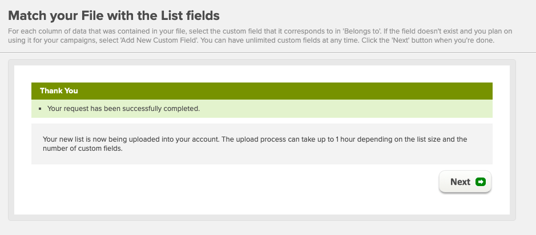Click the upload process notice paragraph
536x235 pixels.
coord(255,144)
